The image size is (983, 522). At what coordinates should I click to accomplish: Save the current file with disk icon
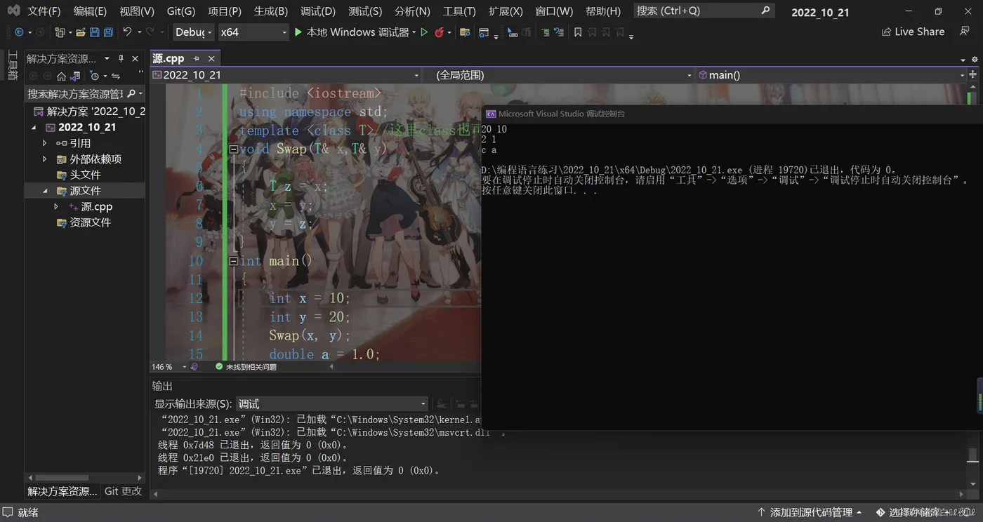[95, 32]
